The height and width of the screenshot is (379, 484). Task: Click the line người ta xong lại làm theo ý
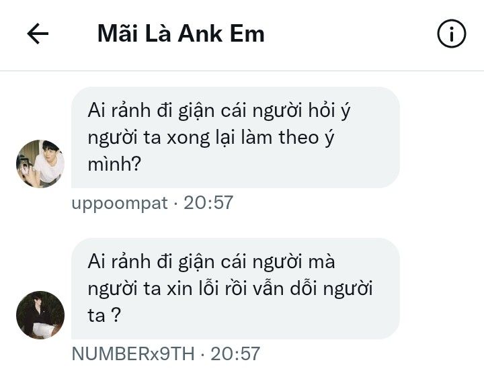click(x=211, y=138)
